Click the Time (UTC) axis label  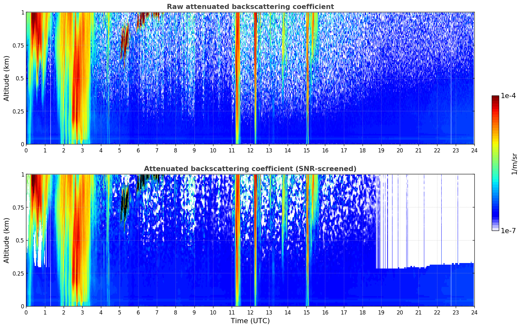point(250,321)
